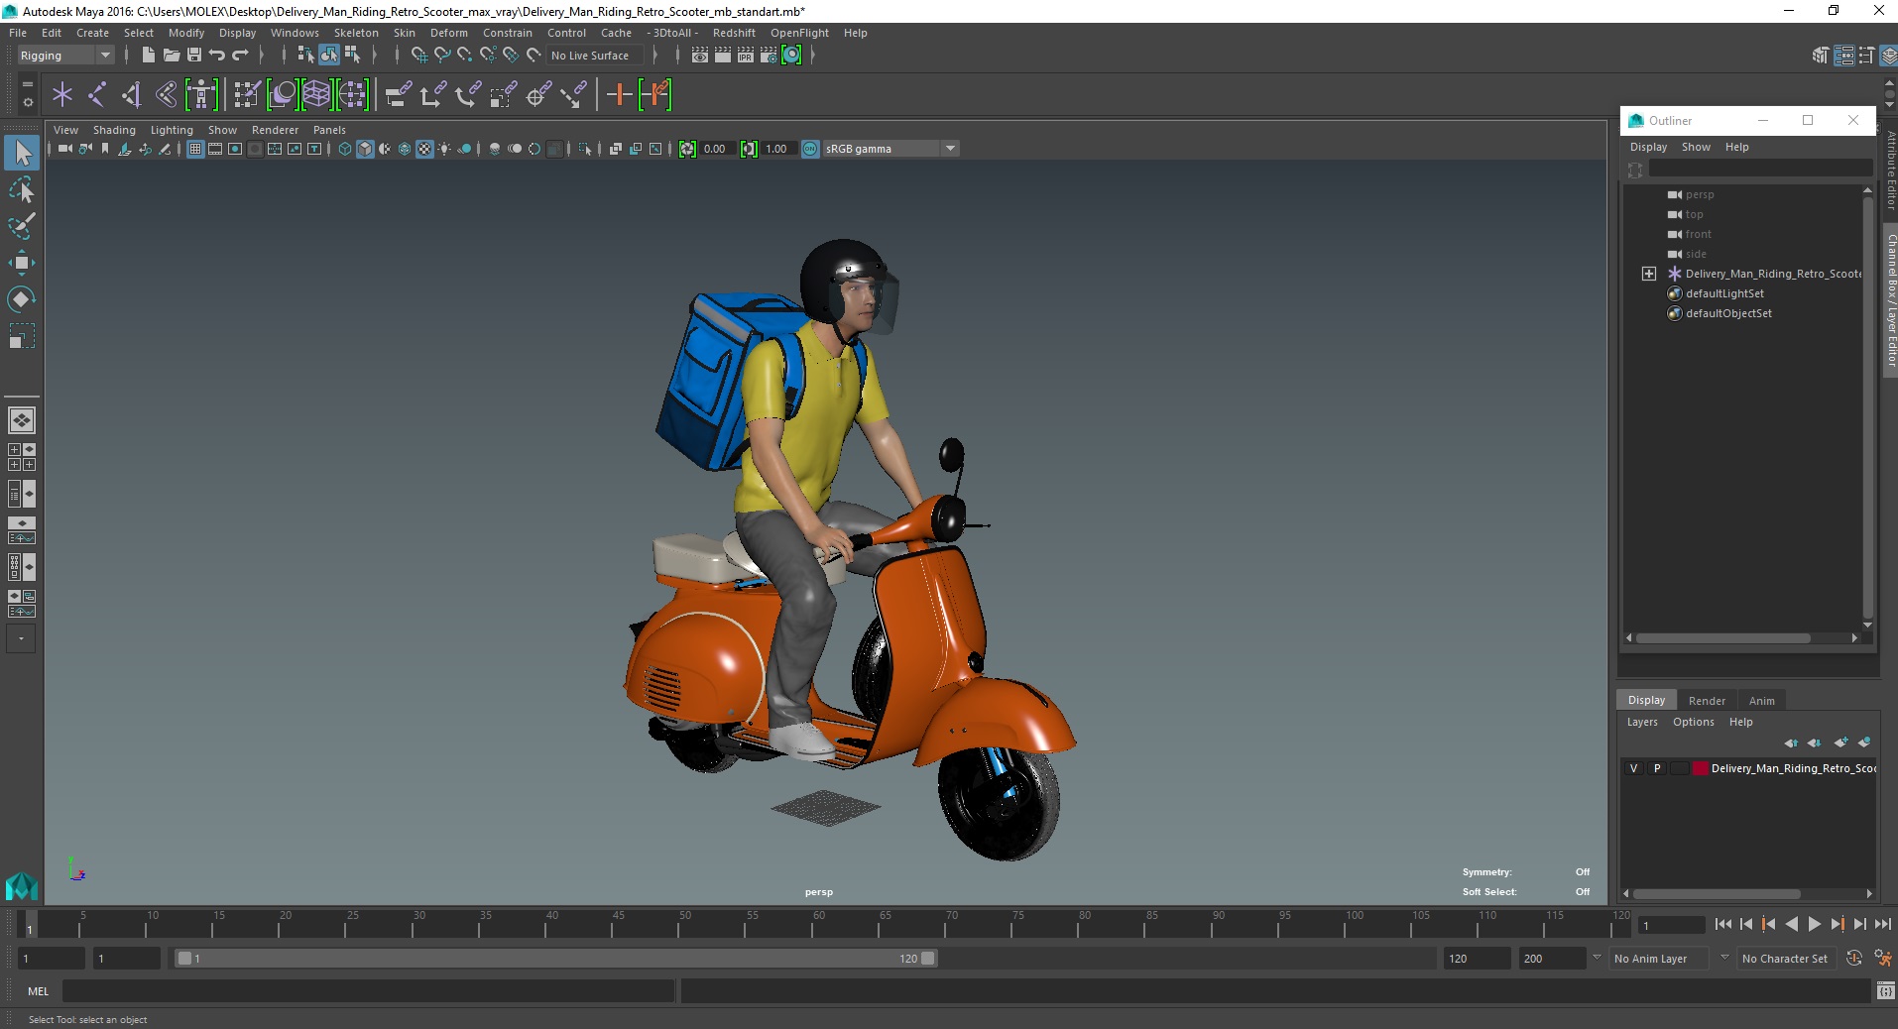Click the Create Locator shelf icon

pos(62,94)
